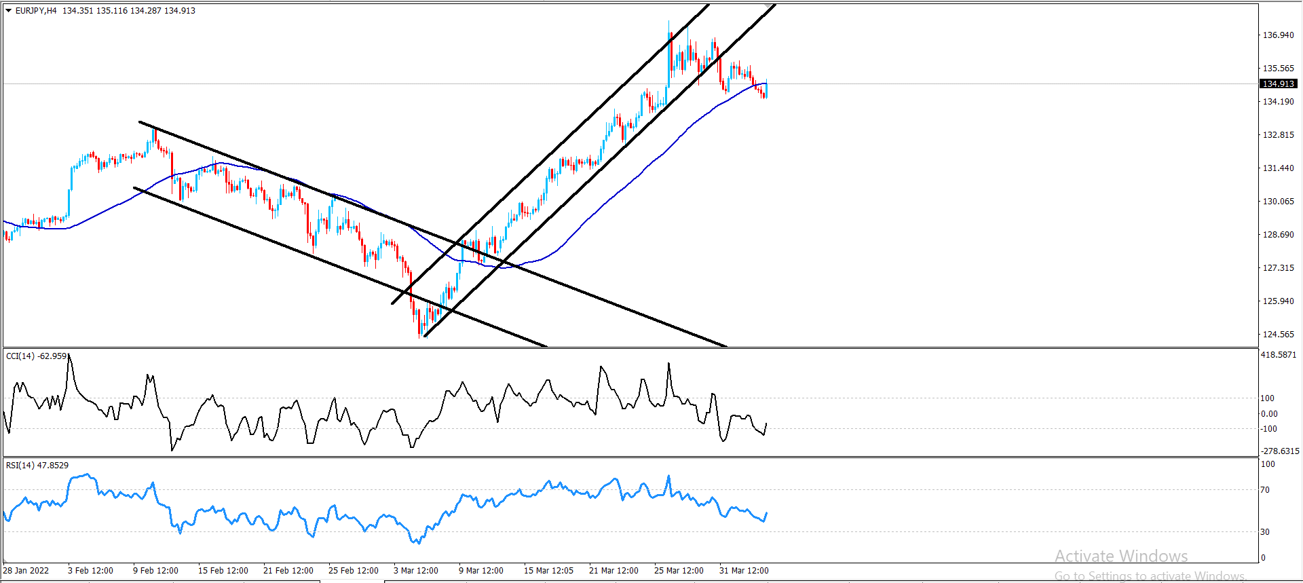The height and width of the screenshot is (583, 1303).
Task: Click the 130.065 price axis label
Action: click(1278, 202)
